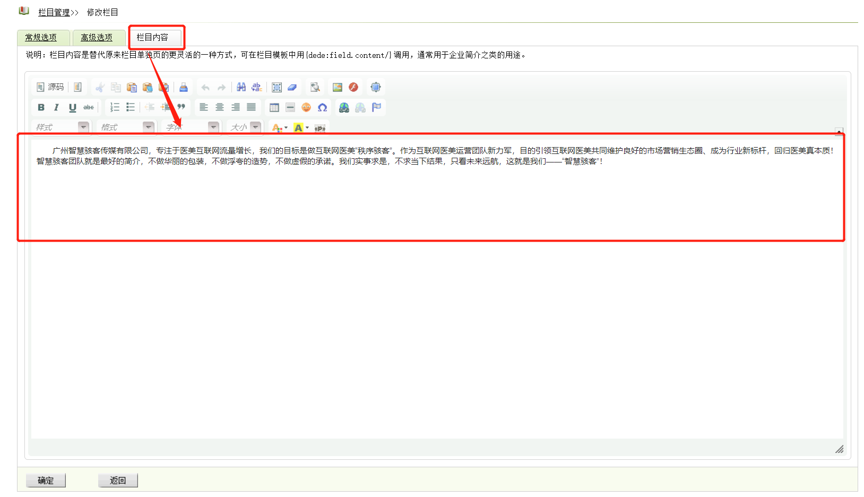Insert Flash with the red Flash icon
Screen dimensions: 864x497
click(353, 87)
